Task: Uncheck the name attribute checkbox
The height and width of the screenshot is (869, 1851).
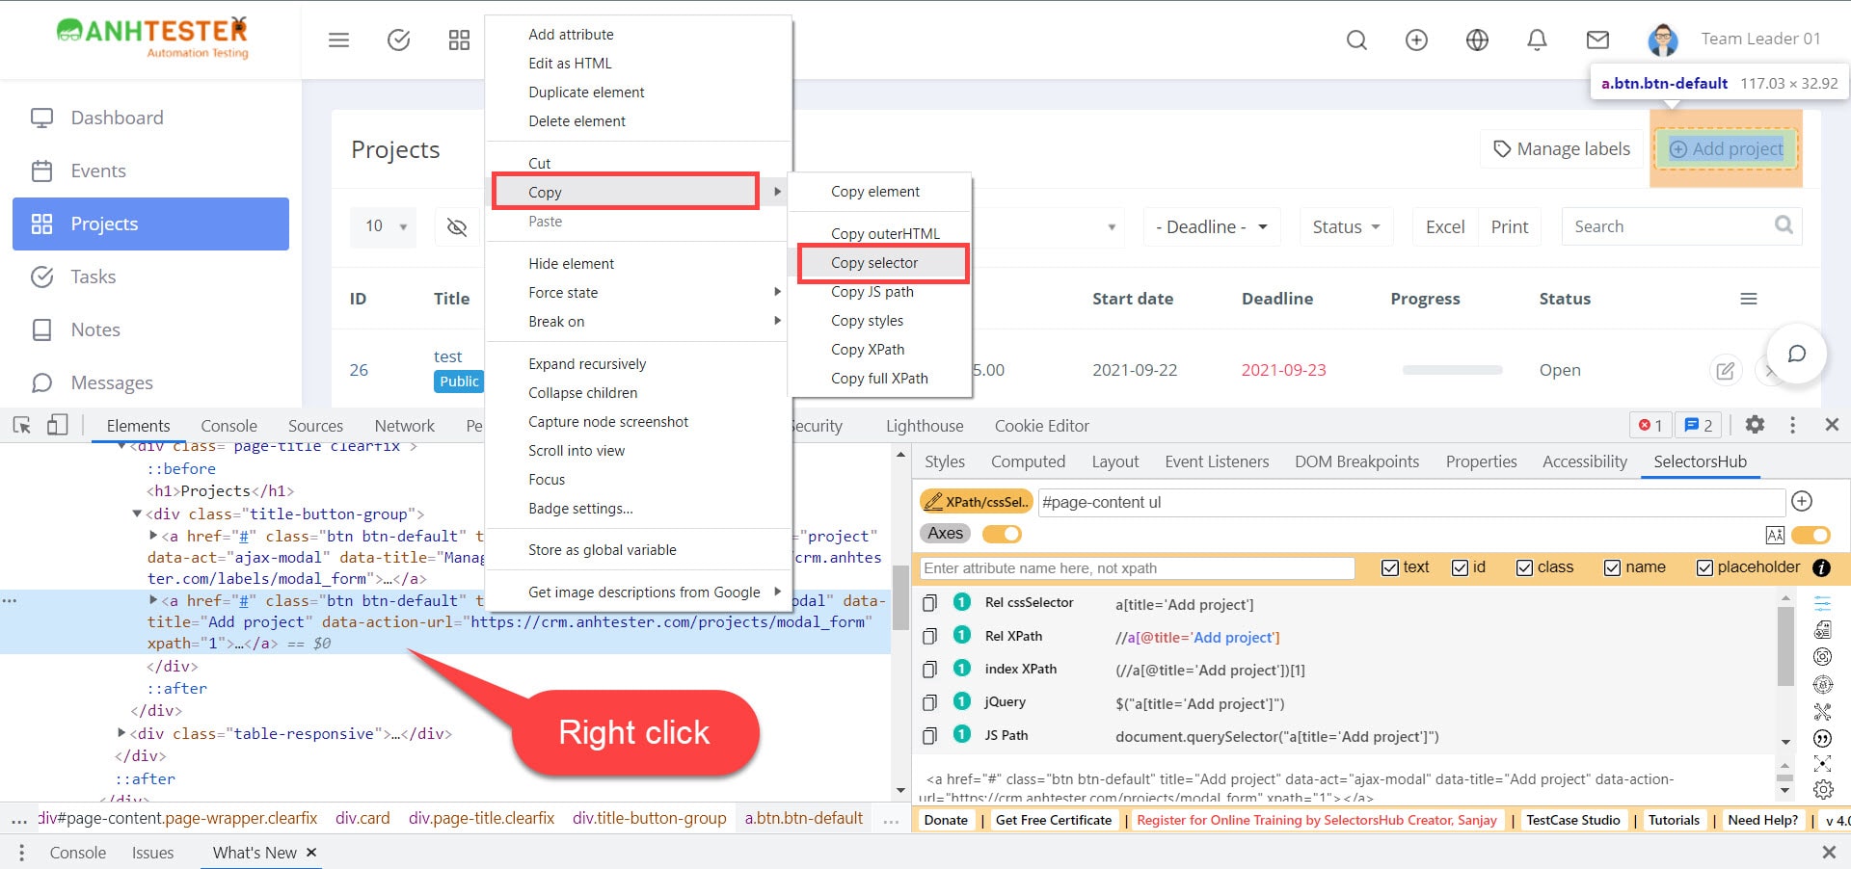Action: [x=1612, y=567]
